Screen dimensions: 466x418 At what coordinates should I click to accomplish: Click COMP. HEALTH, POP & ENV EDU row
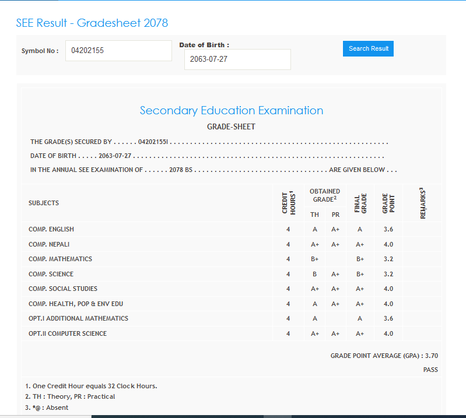click(x=76, y=304)
